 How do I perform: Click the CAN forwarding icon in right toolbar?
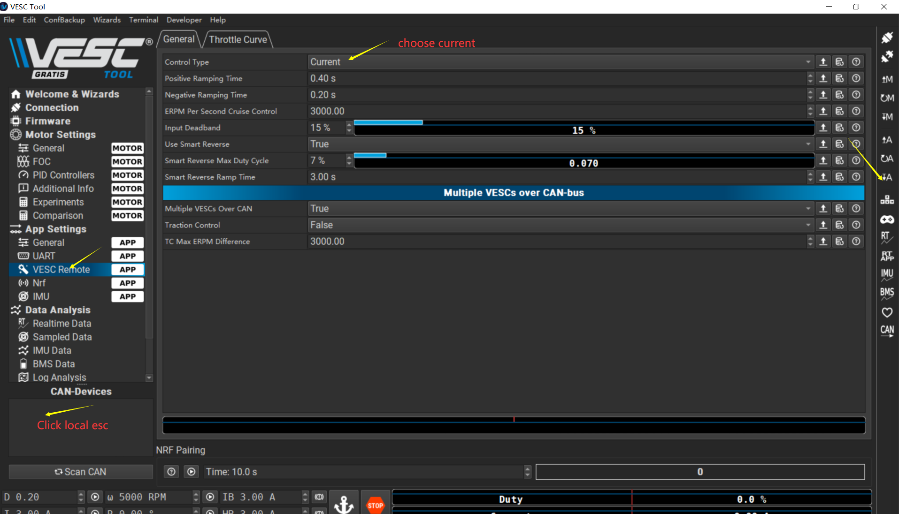887,331
